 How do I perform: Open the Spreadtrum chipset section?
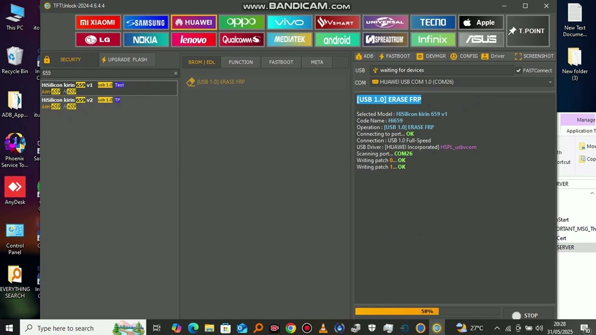[x=385, y=40]
